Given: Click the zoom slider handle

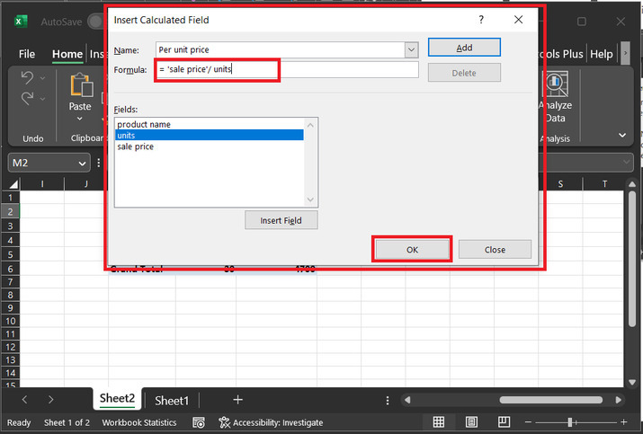Looking at the screenshot, I should click(569, 422).
